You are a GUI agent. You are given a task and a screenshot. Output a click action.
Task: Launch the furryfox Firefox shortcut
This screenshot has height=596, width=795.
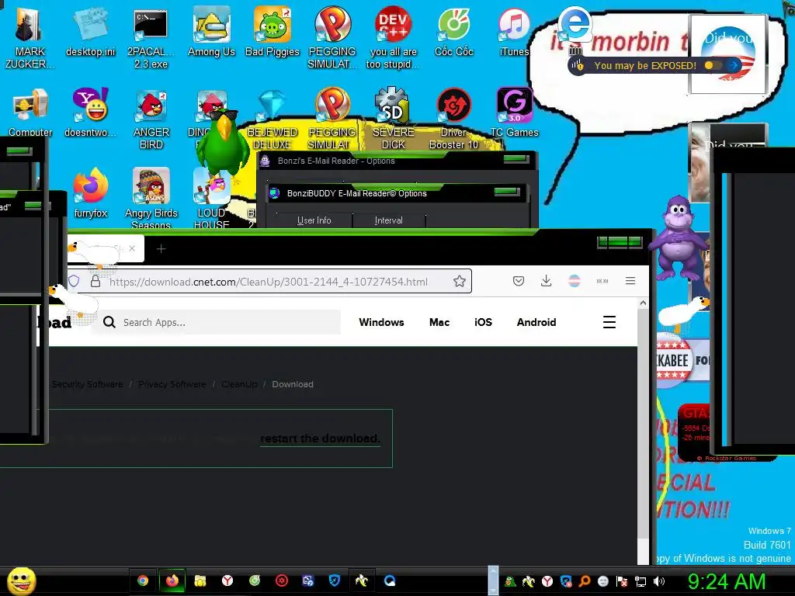coord(90,193)
